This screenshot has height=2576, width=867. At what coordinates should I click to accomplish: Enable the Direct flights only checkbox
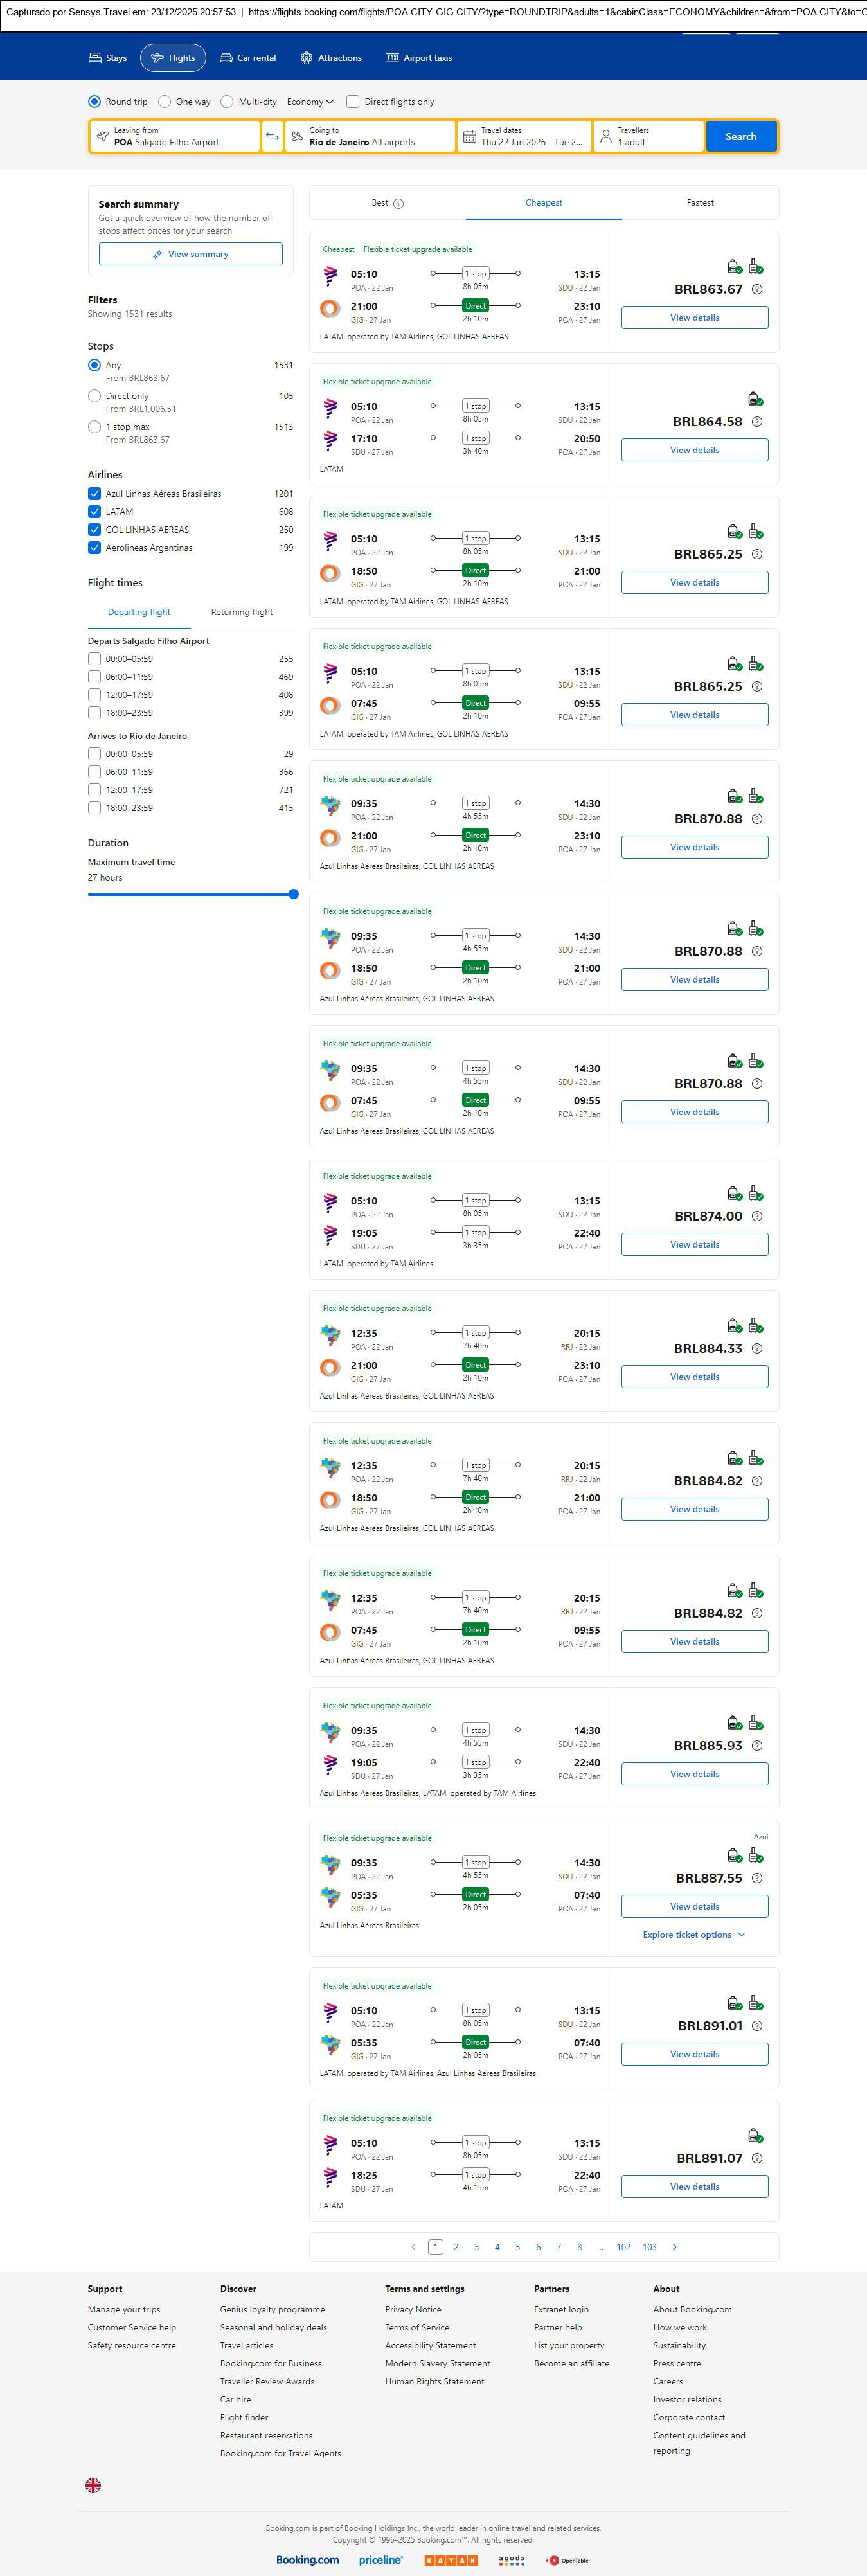(353, 102)
